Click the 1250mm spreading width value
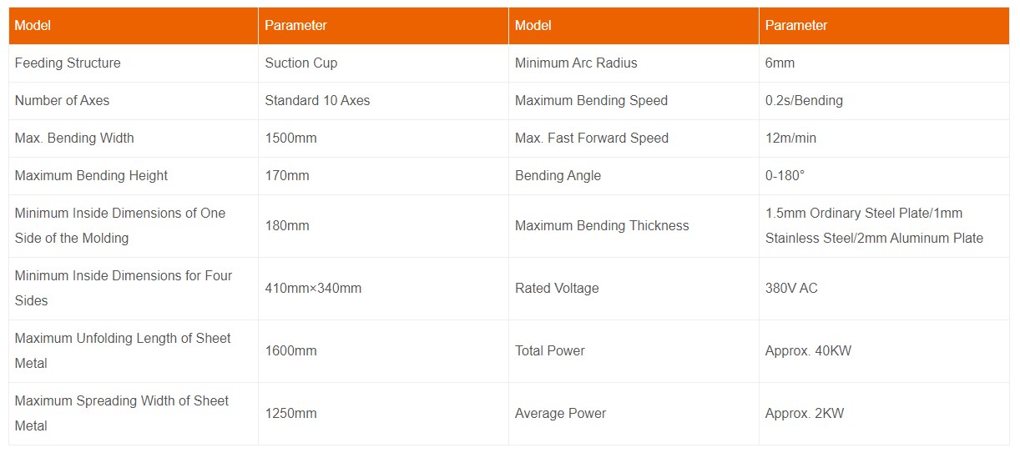The width and height of the screenshot is (1020, 453). pos(290,414)
